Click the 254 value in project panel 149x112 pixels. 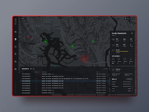117,45
